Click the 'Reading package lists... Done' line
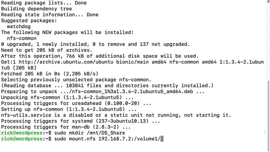Screen dimensions: 270x152 pos(44,3)
